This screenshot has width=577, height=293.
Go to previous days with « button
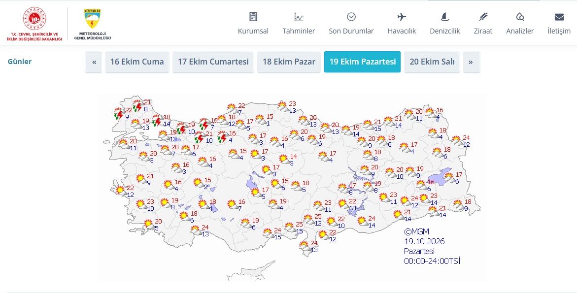click(94, 62)
